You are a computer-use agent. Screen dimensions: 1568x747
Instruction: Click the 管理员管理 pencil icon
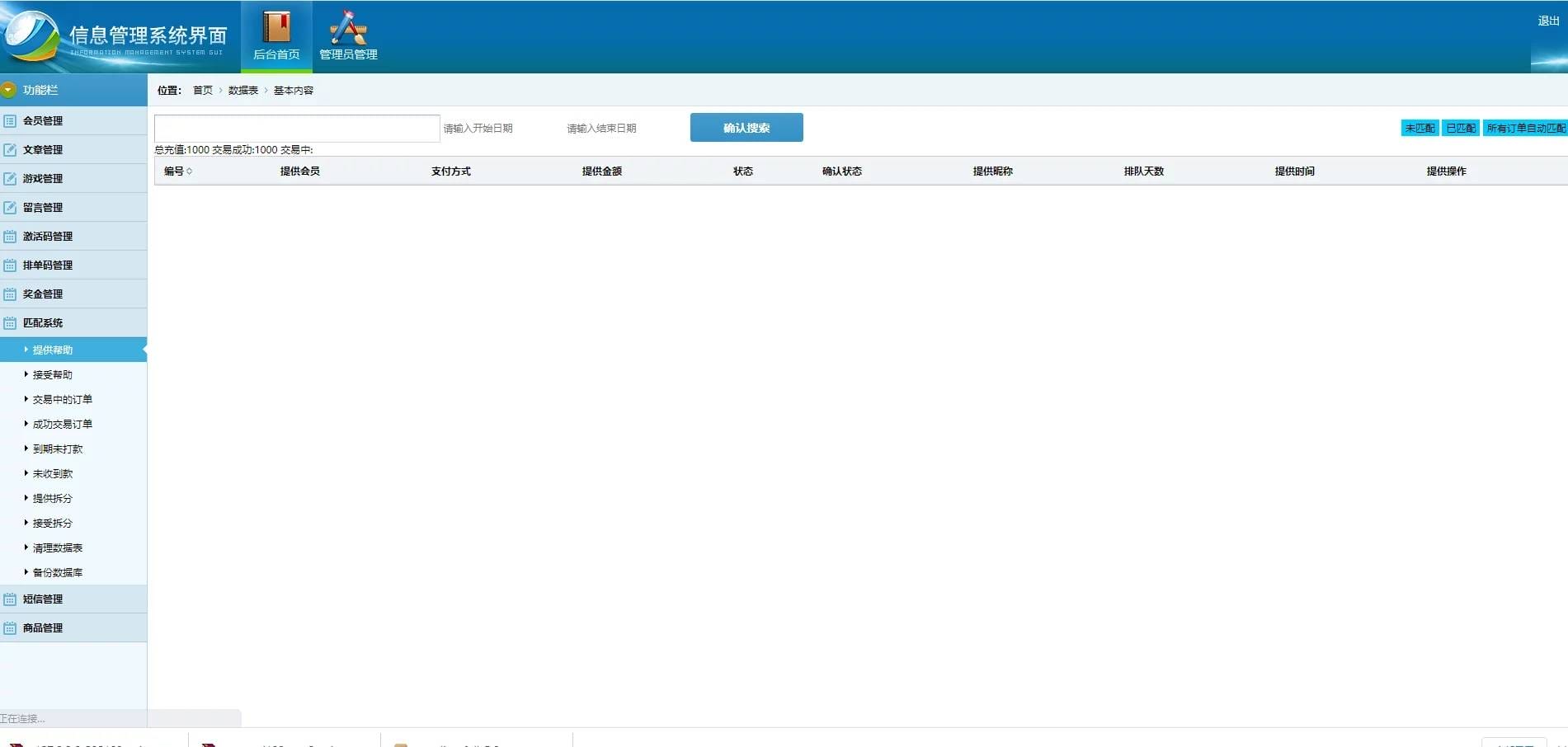(x=346, y=27)
